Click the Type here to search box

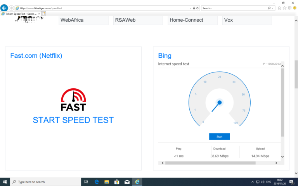46,182
